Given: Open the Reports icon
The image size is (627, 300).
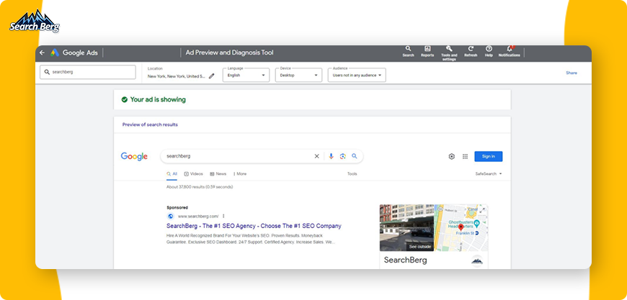Looking at the screenshot, I should click(427, 51).
